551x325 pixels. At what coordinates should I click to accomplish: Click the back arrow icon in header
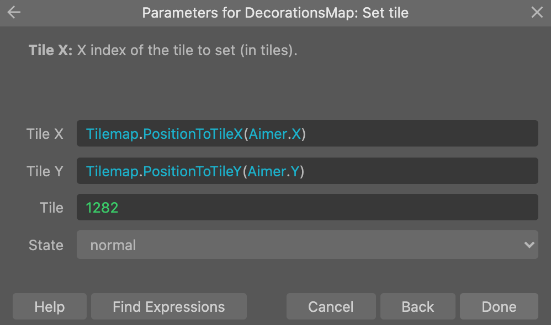(14, 12)
